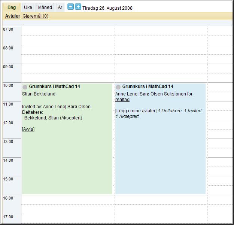Viewport: 234px width, 225px height.
Task: Select the 07:00 time slot label
Action: [8, 30]
